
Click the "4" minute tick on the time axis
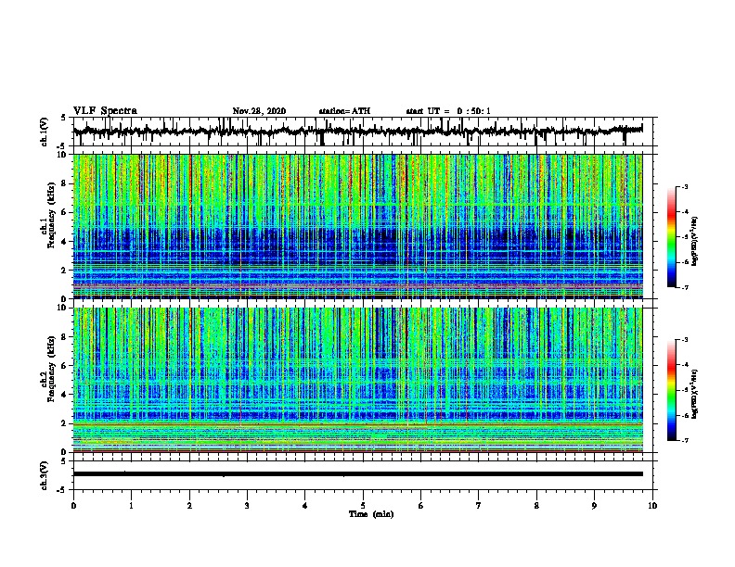(305, 506)
